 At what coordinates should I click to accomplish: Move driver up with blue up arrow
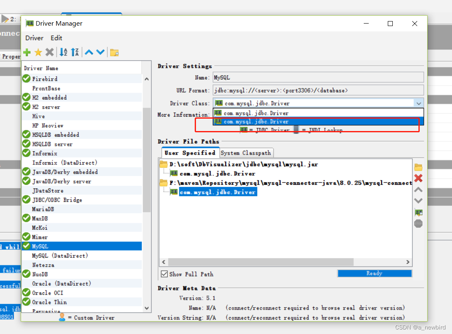tap(89, 52)
